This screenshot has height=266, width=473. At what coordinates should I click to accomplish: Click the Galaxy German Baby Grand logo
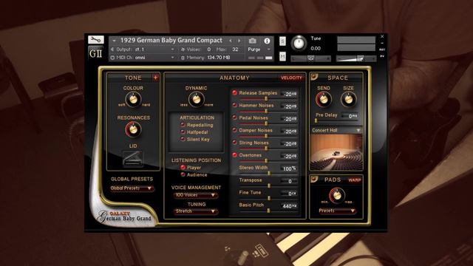click(x=124, y=216)
